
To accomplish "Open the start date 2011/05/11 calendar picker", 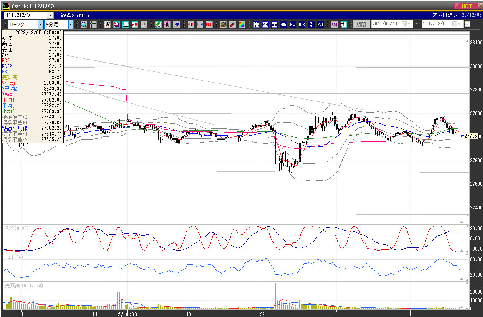I will tap(406, 24).
